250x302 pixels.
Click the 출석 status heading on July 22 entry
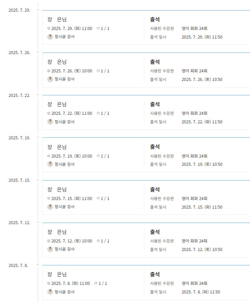pyautogui.click(x=155, y=104)
